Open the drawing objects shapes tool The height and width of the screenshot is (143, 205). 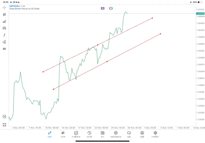pos(4,42)
